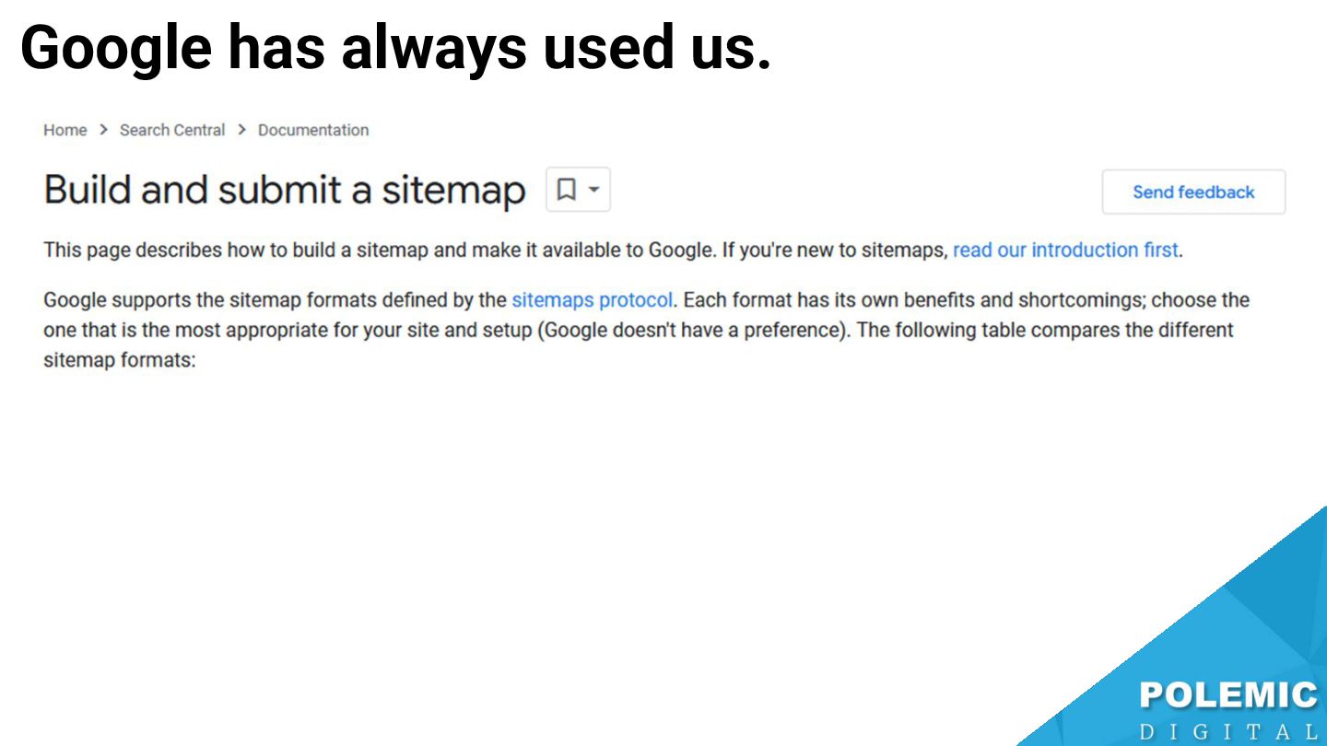Follow the 'read our introduction first' link
1327x746 pixels.
(1065, 250)
